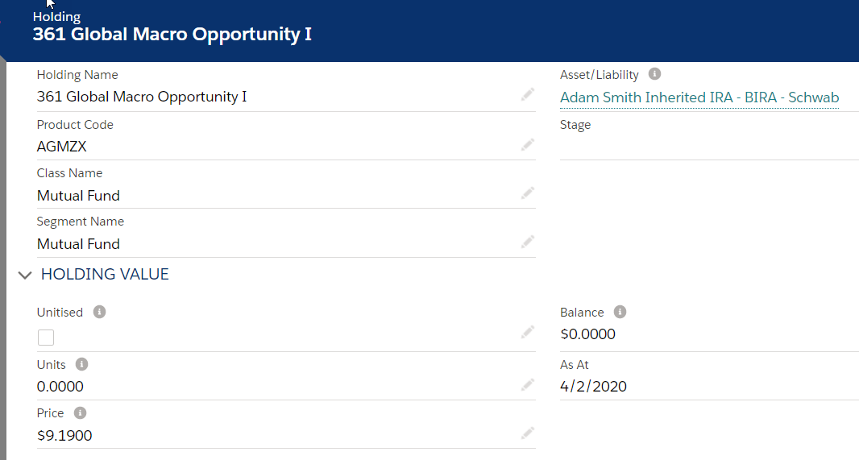Open Adam Smith Inherited IRA link

coord(699,97)
